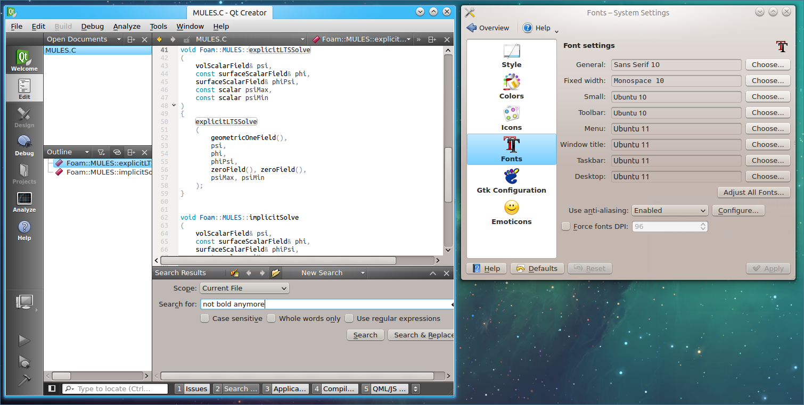804x405 pixels.
Task: Open the Colors settings category
Action: (x=512, y=88)
